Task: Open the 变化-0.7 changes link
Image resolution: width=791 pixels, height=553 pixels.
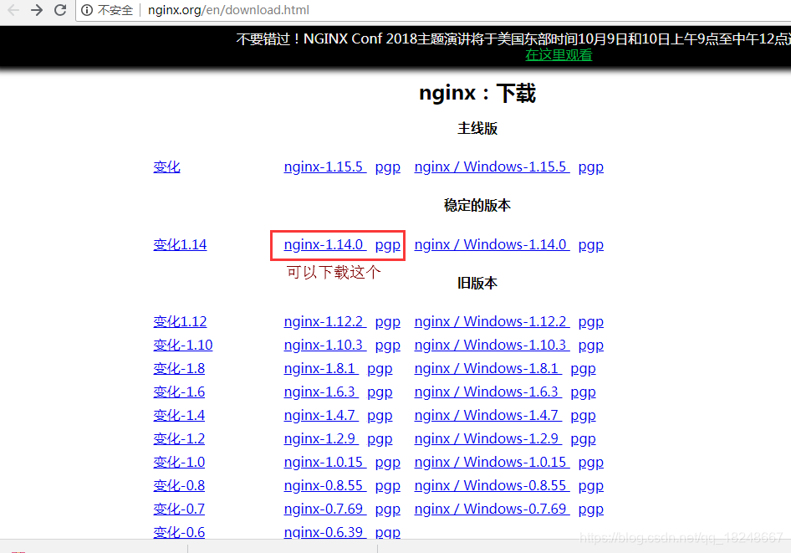Action: (x=179, y=509)
